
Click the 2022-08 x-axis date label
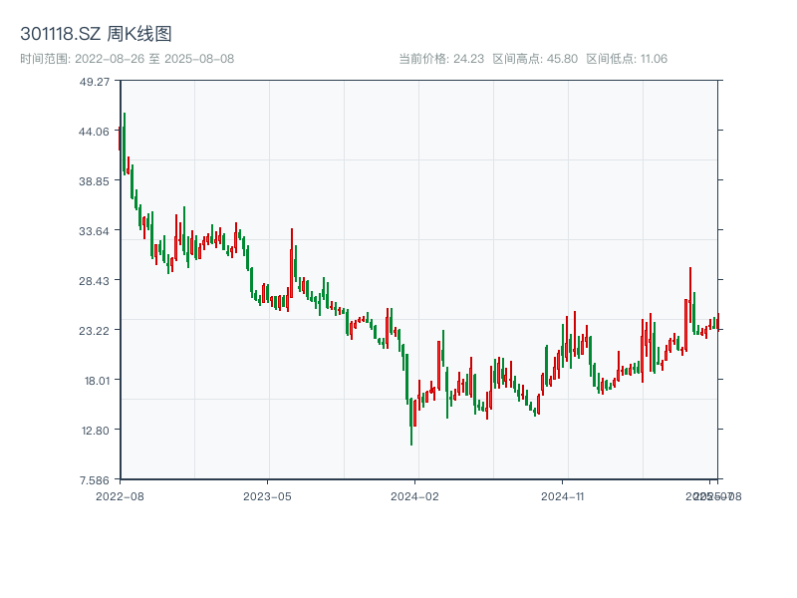coord(120,495)
